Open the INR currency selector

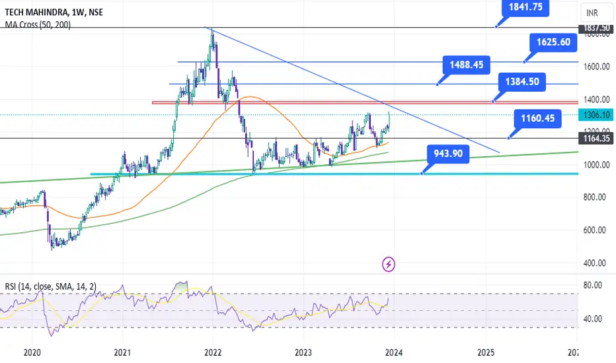(596, 13)
